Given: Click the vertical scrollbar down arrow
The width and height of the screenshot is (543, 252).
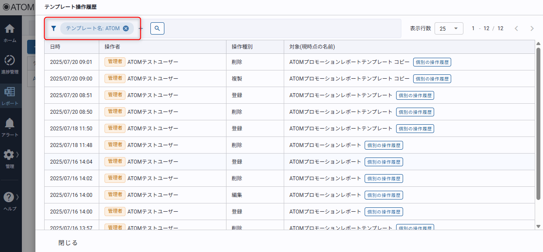Looking at the screenshot, I should tap(538, 226).
